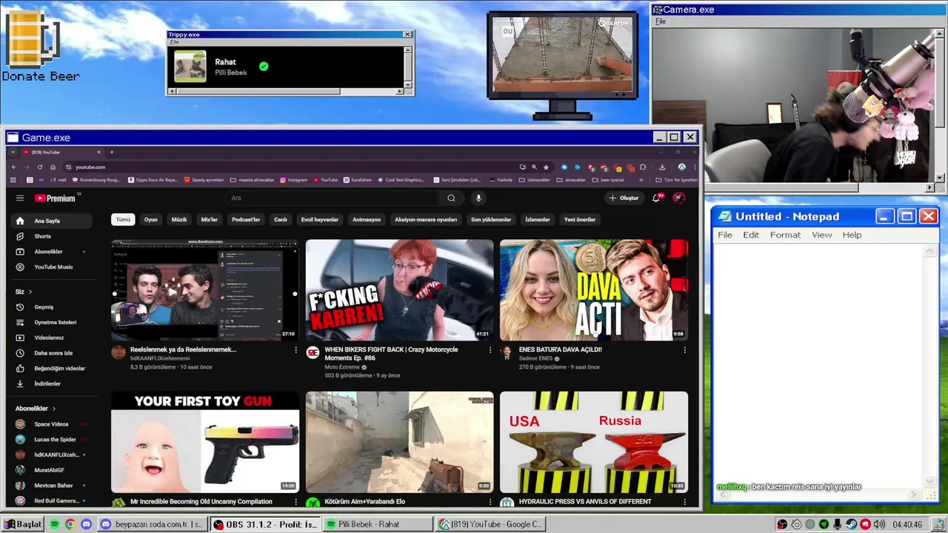Image resolution: width=948 pixels, height=533 pixels.
Task: Select the Evcil hayvanlar filter chip
Action: (x=320, y=220)
